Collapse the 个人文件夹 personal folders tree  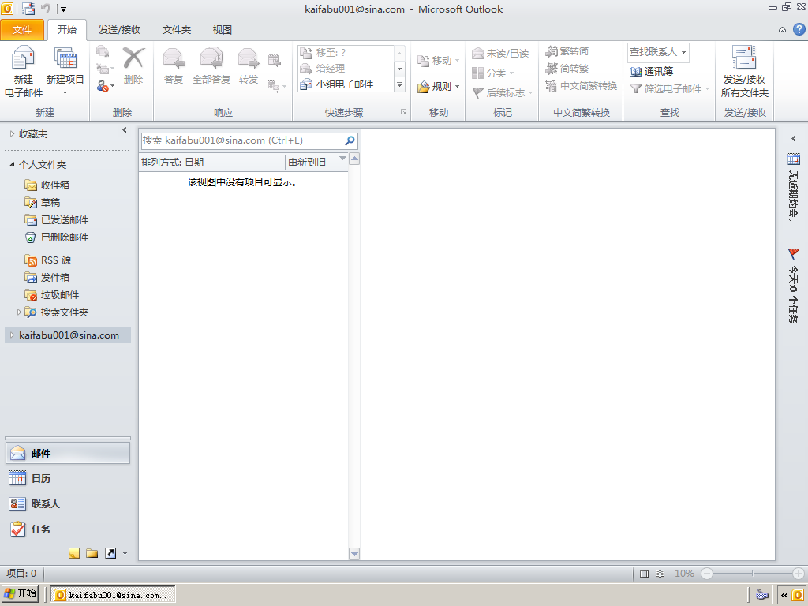(x=13, y=164)
